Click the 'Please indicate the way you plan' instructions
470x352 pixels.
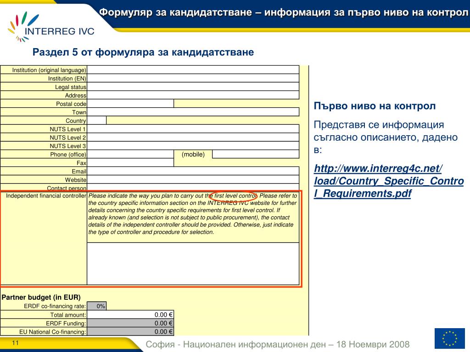pos(193,214)
